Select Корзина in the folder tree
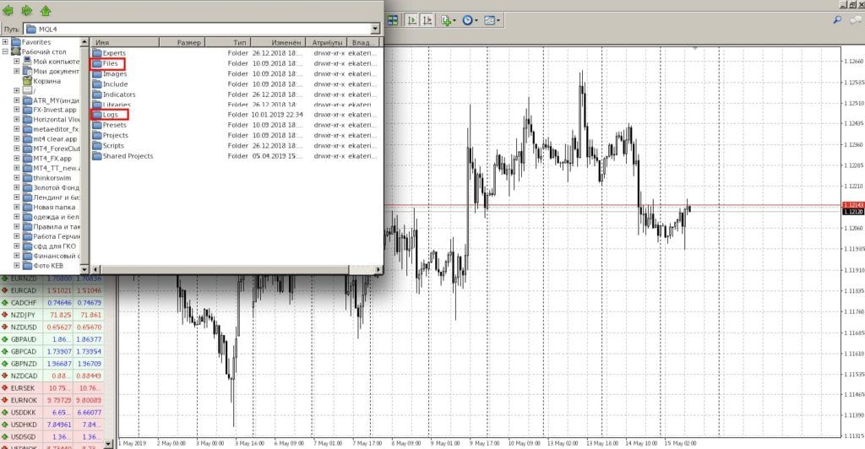The height and width of the screenshot is (449, 865). (x=46, y=81)
